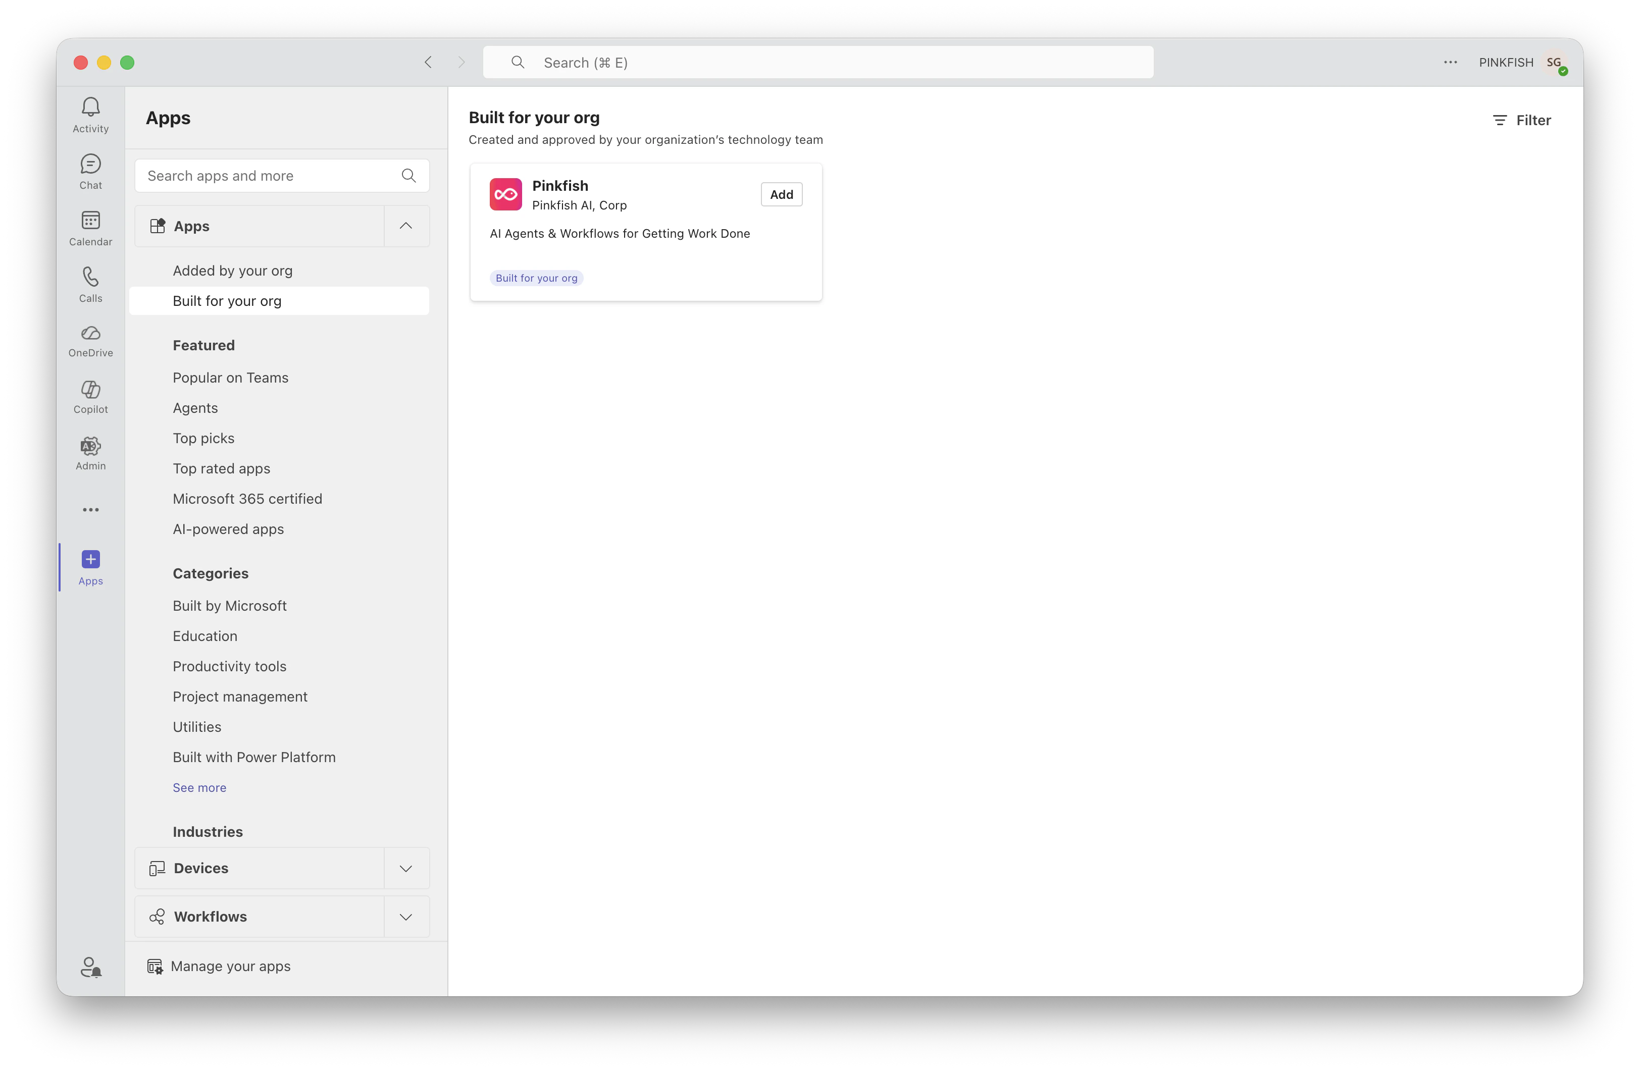Switch to Added by your org
The image size is (1640, 1071).
coord(232,271)
